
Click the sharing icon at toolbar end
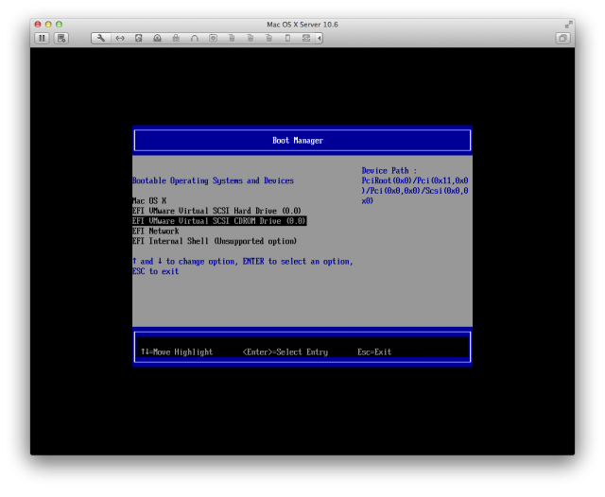[x=306, y=38]
